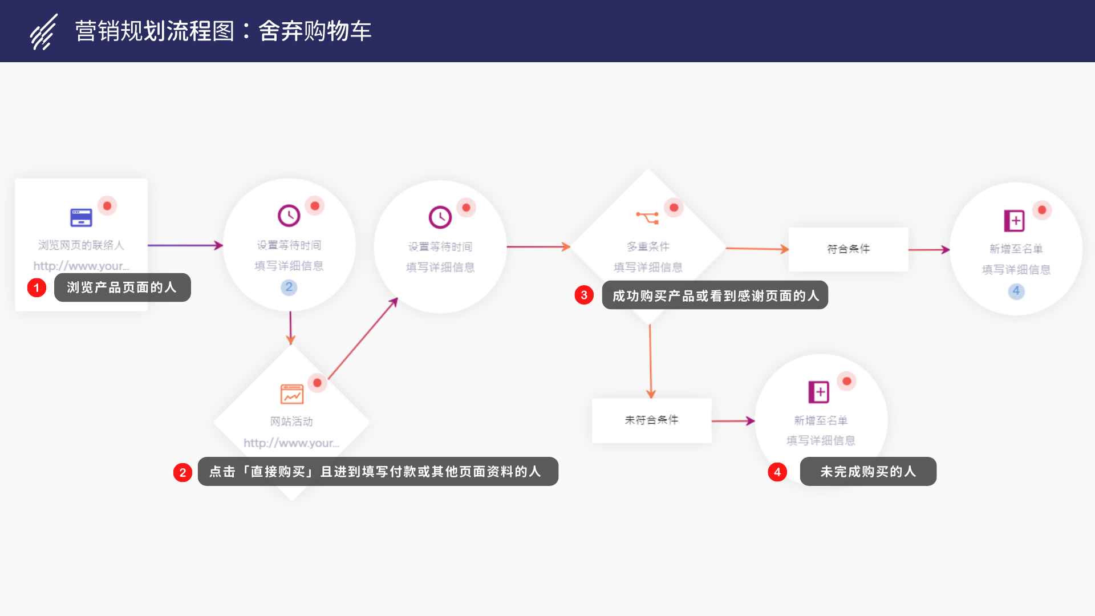Click the browser window icon in first node

81,217
